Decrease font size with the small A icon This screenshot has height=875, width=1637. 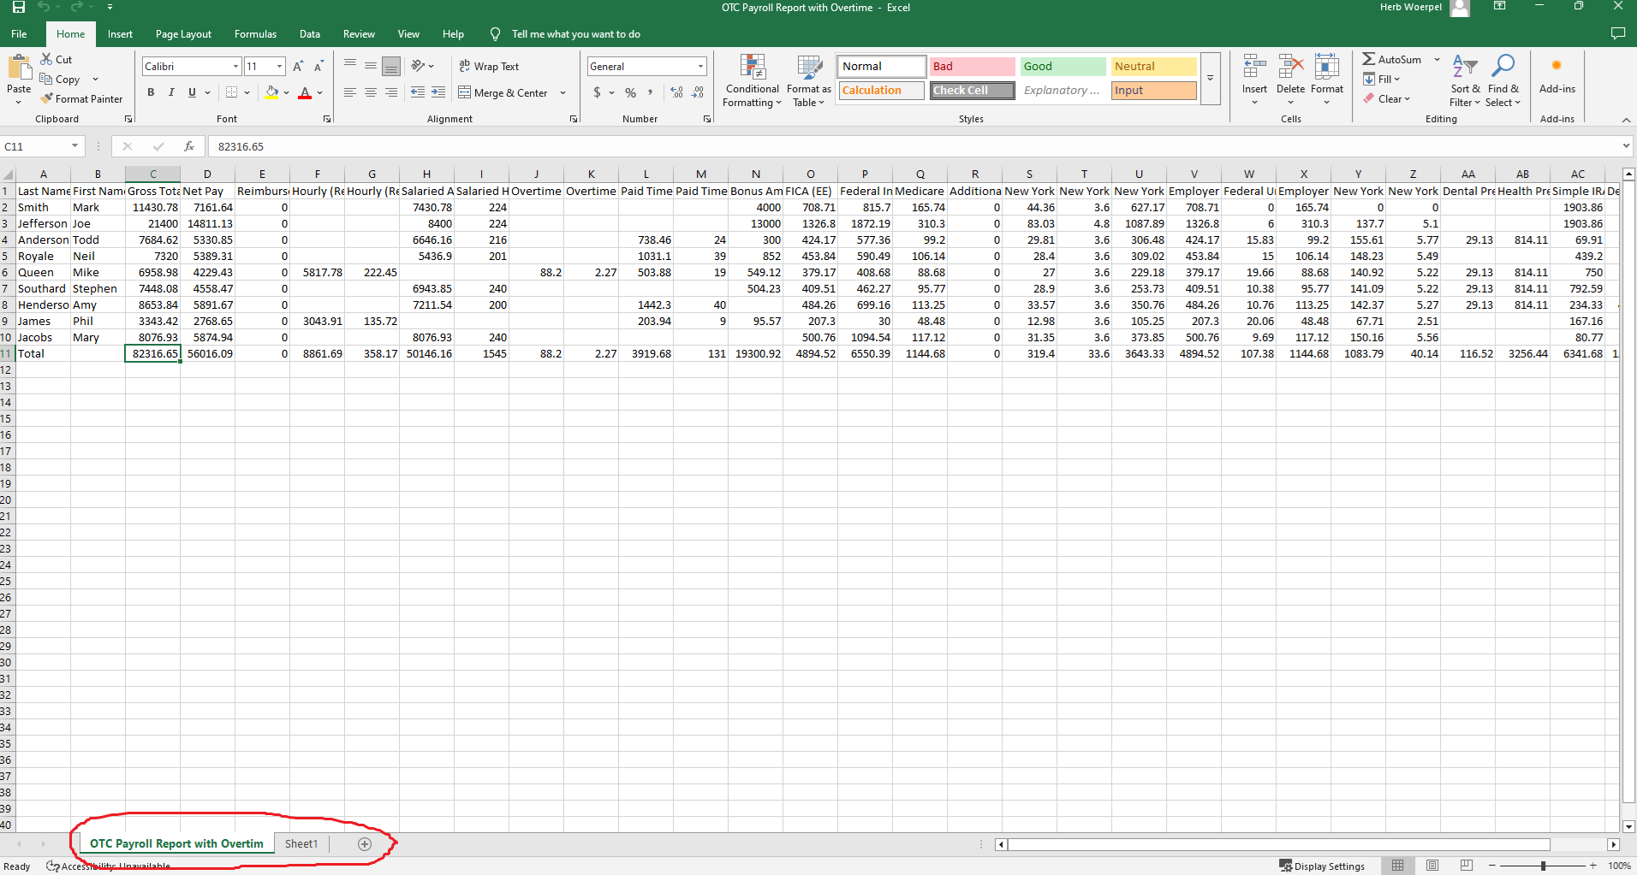pyautogui.click(x=318, y=66)
